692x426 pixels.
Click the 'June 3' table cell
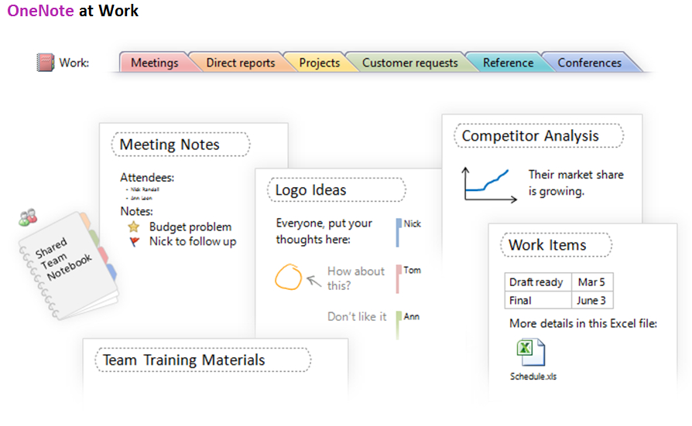[x=592, y=300]
